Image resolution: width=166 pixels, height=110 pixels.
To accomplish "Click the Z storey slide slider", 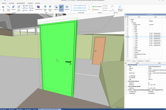I will (80, 10).
